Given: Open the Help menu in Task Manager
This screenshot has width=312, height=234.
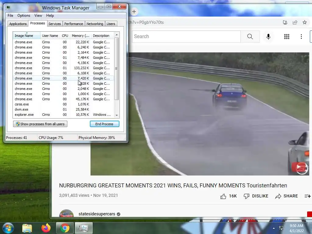Looking at the screenshot, I should pyautogui.click(x=50, y=16).
